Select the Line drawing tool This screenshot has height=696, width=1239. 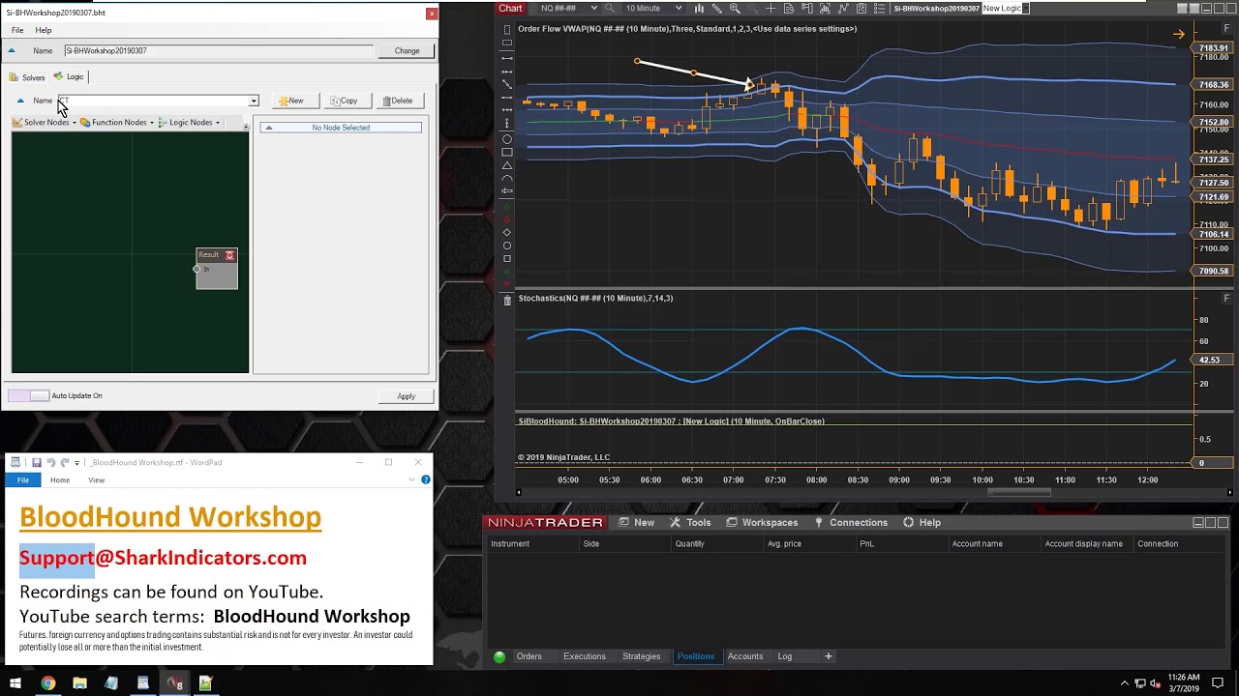point(507,58)
